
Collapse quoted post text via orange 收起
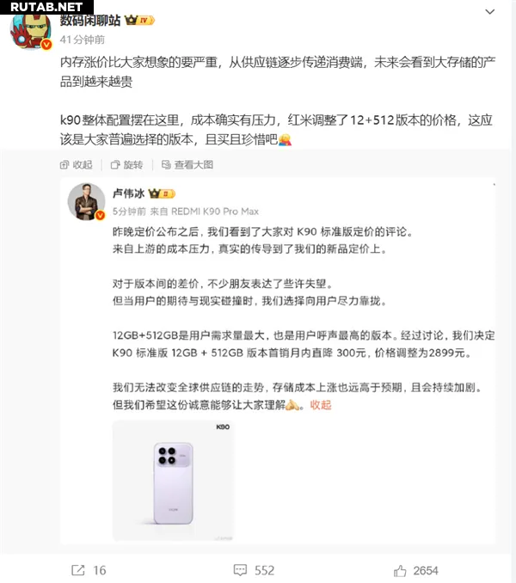(x=321, y=404)
